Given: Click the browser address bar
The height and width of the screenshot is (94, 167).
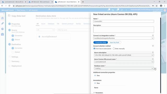Looking at the screenshot, I should pos(83,6).
